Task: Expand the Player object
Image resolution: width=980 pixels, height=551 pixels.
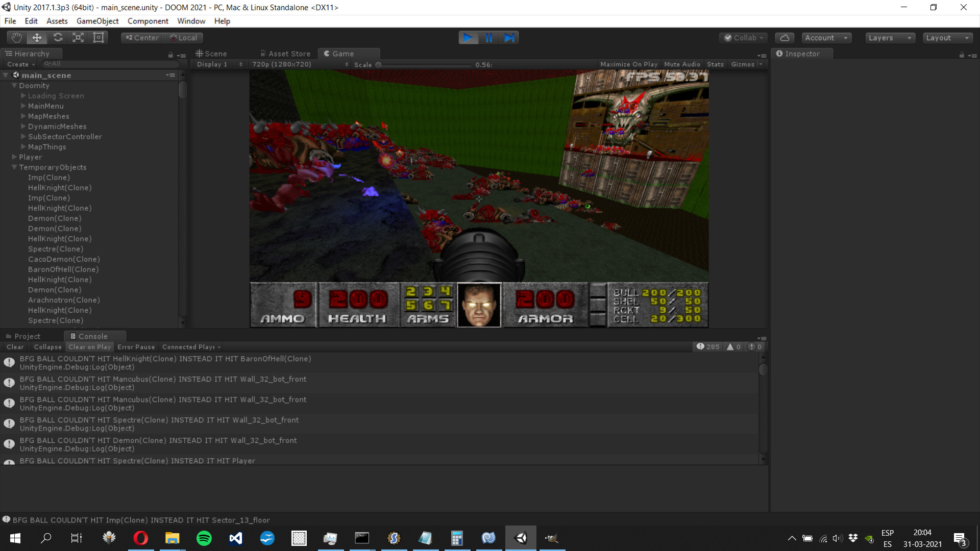Action: click(x=14, y=157)
